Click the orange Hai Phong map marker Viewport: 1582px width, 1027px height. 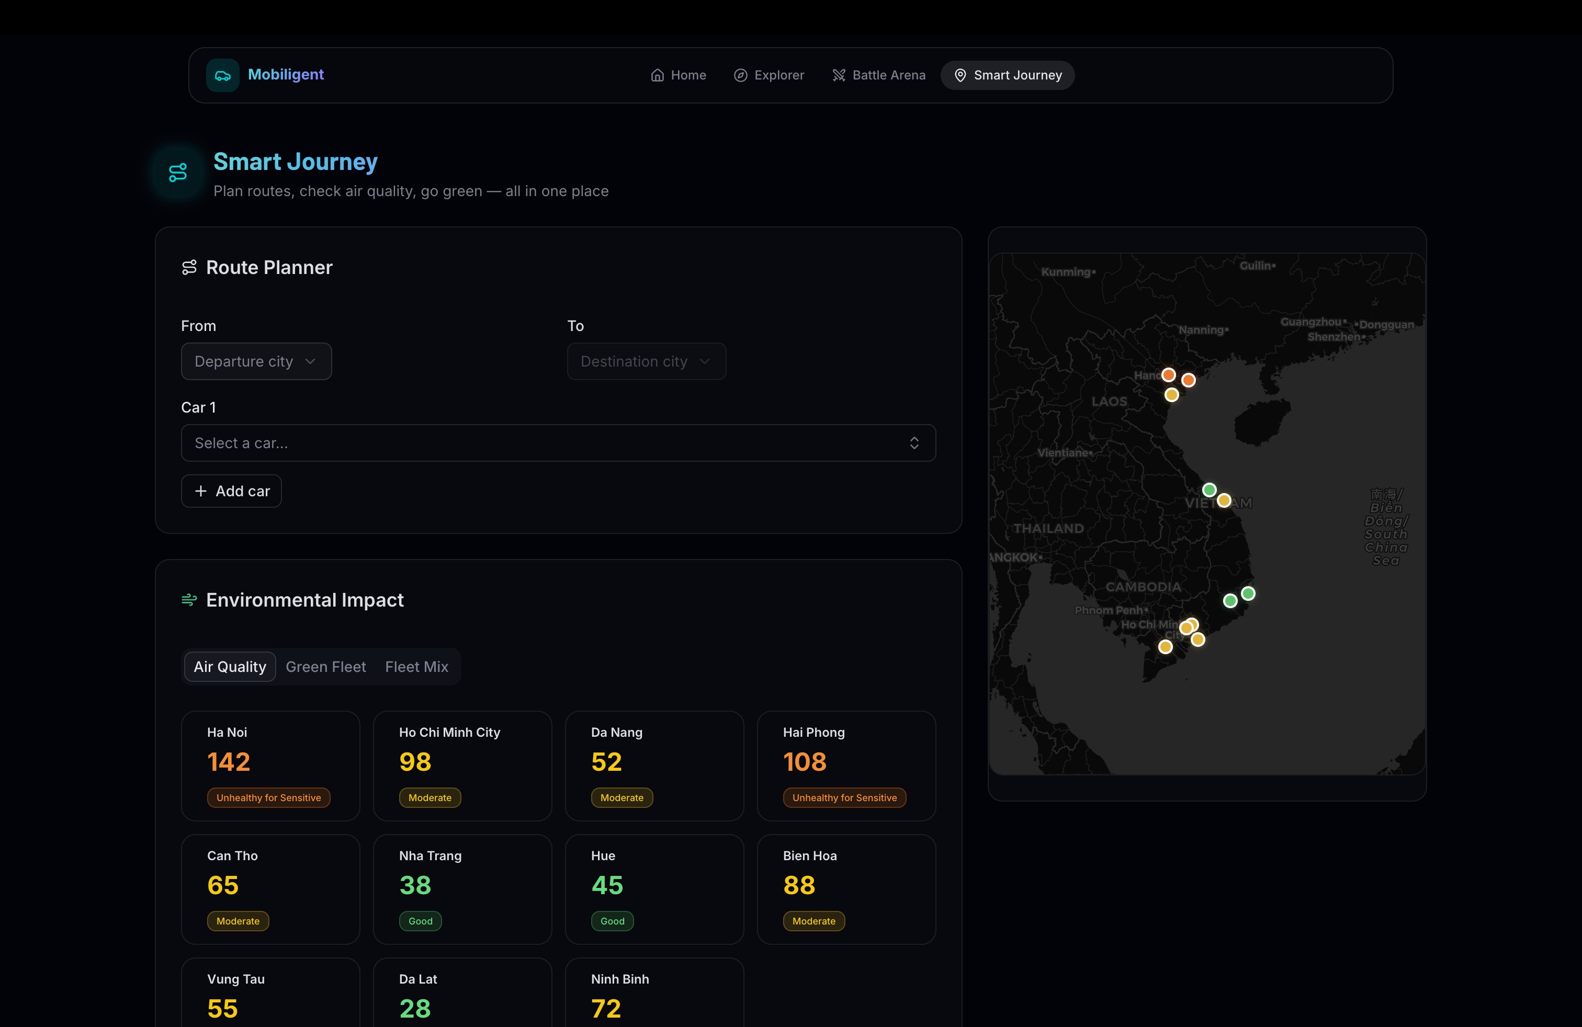1189,380
